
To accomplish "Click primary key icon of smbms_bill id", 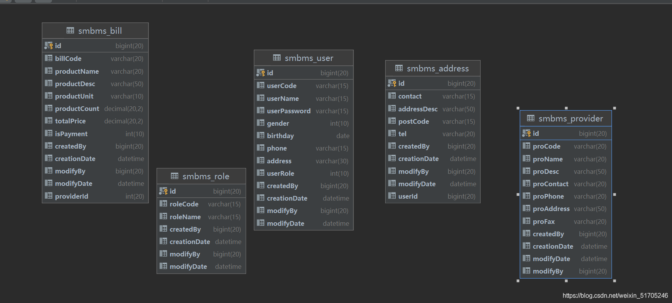I will tap(48, 45).
